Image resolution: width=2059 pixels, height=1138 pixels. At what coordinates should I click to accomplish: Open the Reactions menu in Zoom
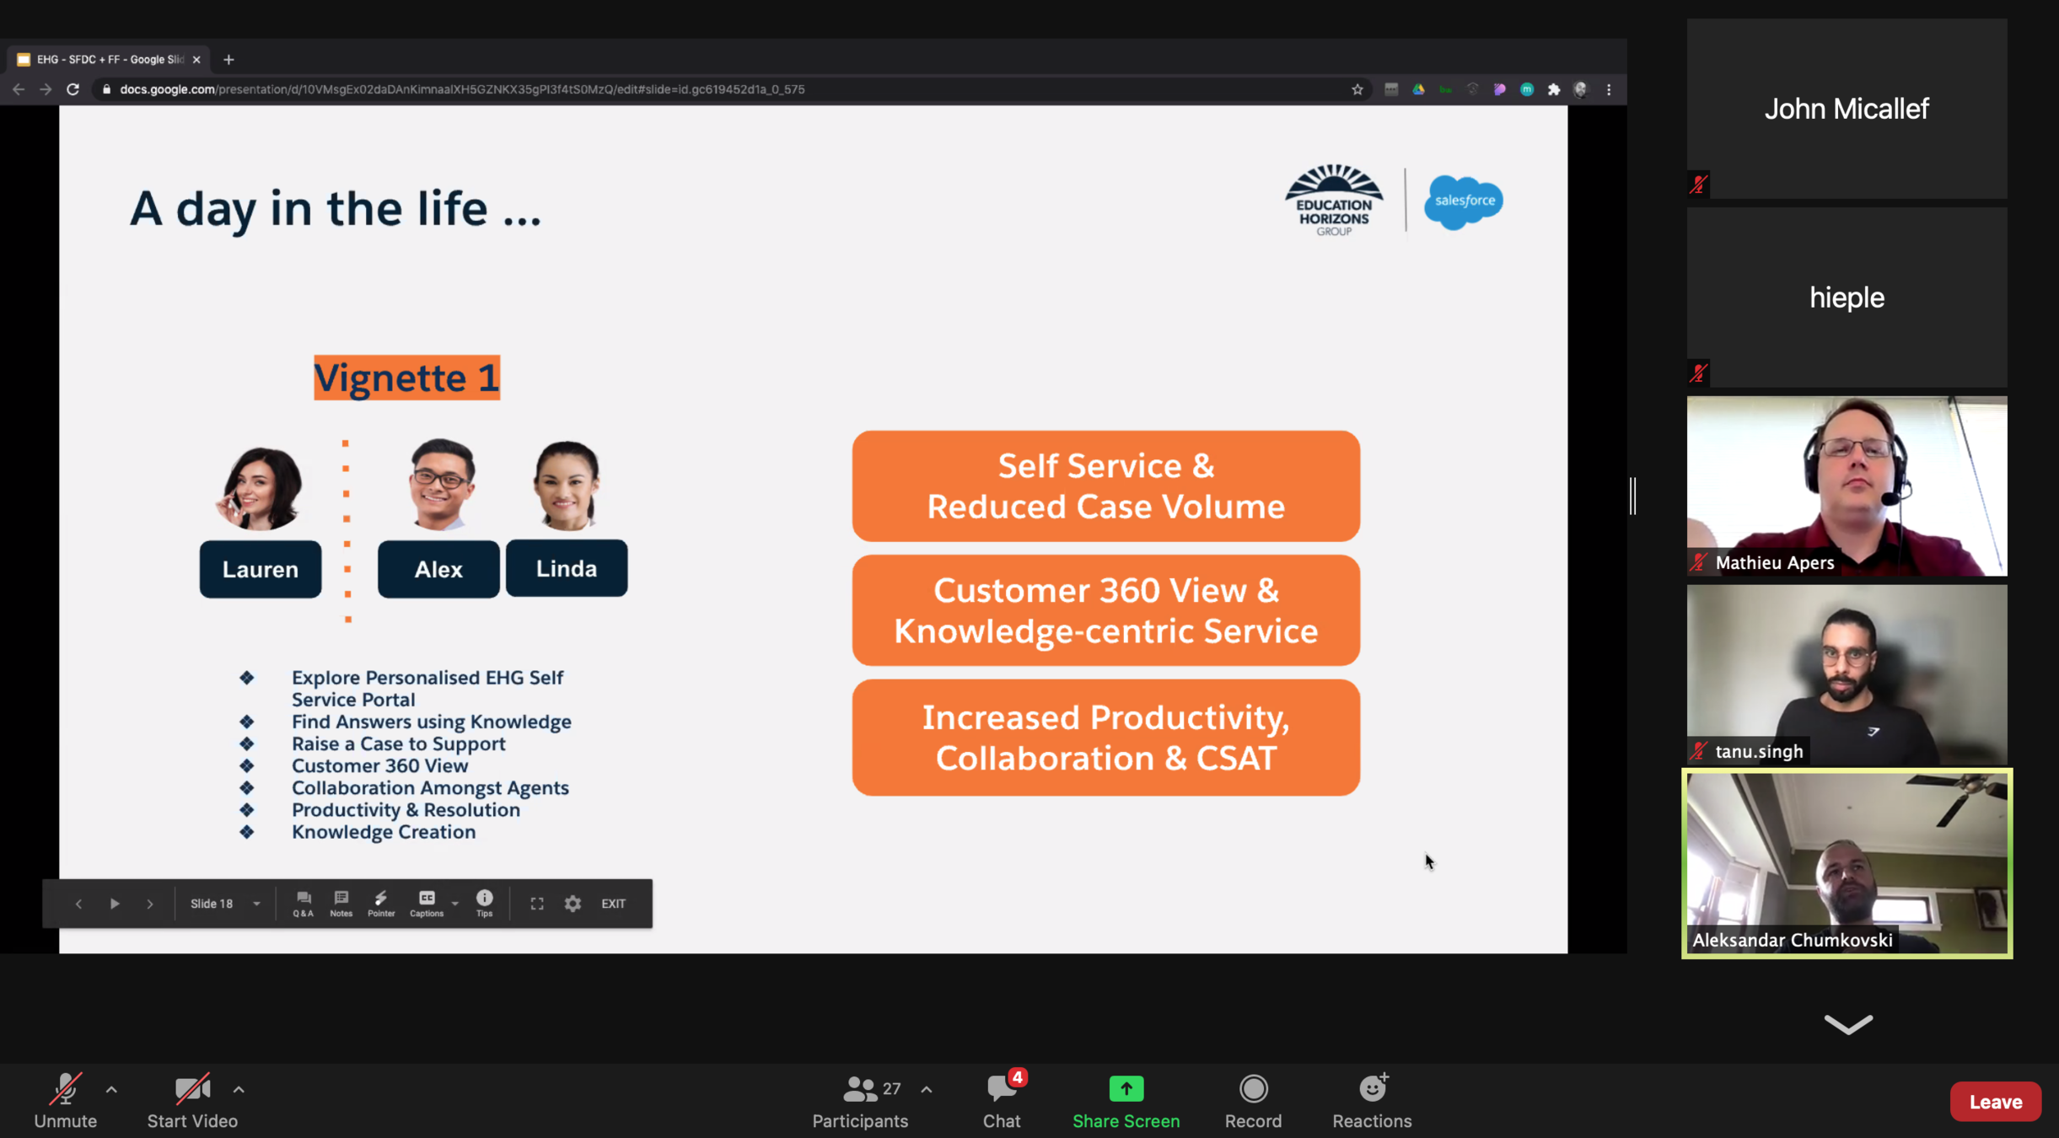point(1372,1100)
